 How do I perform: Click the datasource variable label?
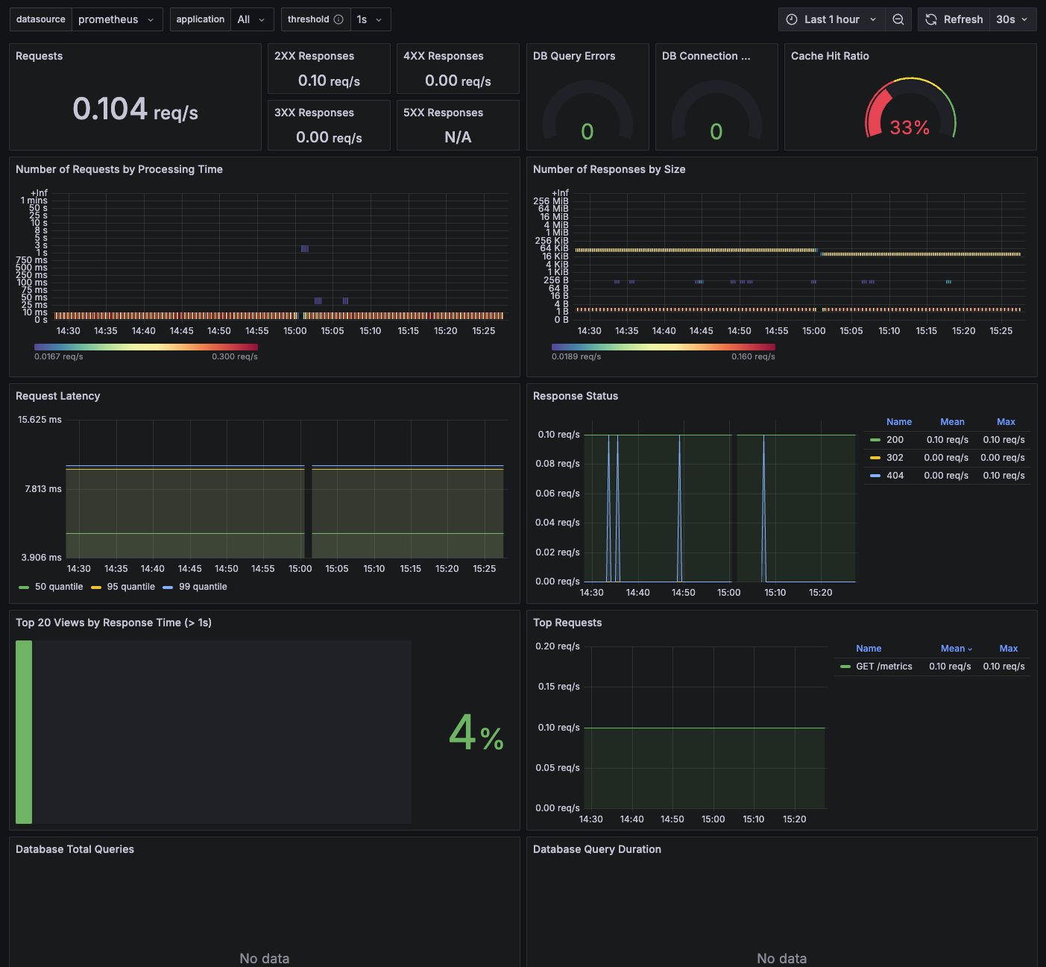coord(41,19)
